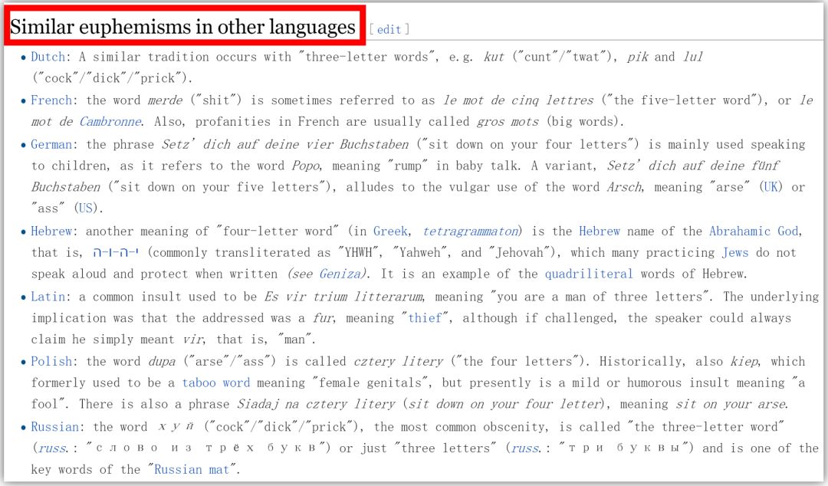Image resolution: width=828 pixels, height=486 pixels.
Task: Click the German language link
Action: [53, 143]
